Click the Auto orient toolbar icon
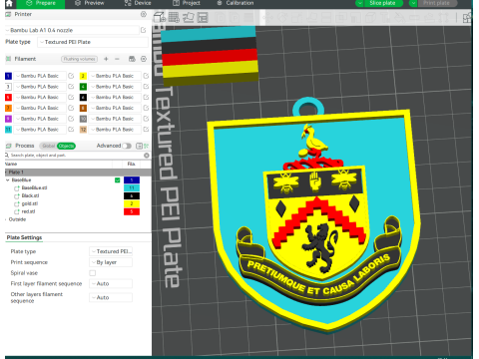The height and width of the screenshot is (359, 479). point(189,17)
